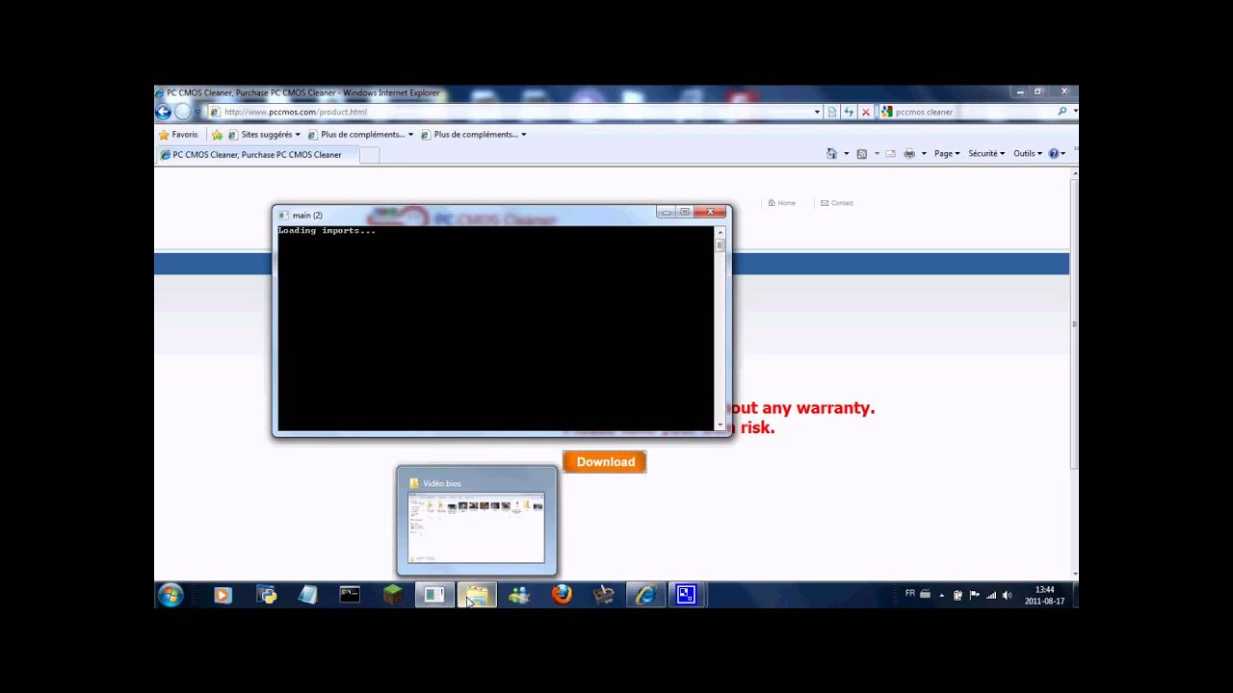1233x693 pixels.
Task: Open Sites suggérés dropdown
Action: [265, 135]
